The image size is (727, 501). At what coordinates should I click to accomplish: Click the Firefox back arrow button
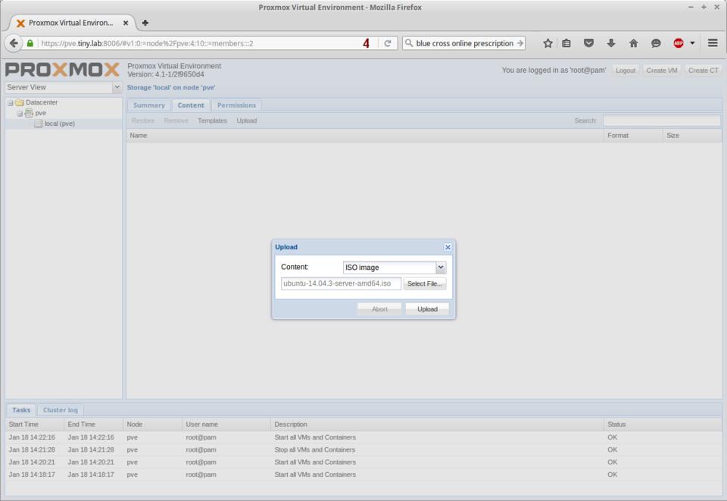coord(14,43)
